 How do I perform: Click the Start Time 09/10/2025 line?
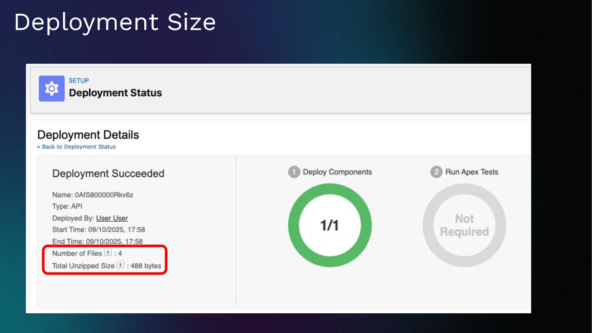point(99,230)
